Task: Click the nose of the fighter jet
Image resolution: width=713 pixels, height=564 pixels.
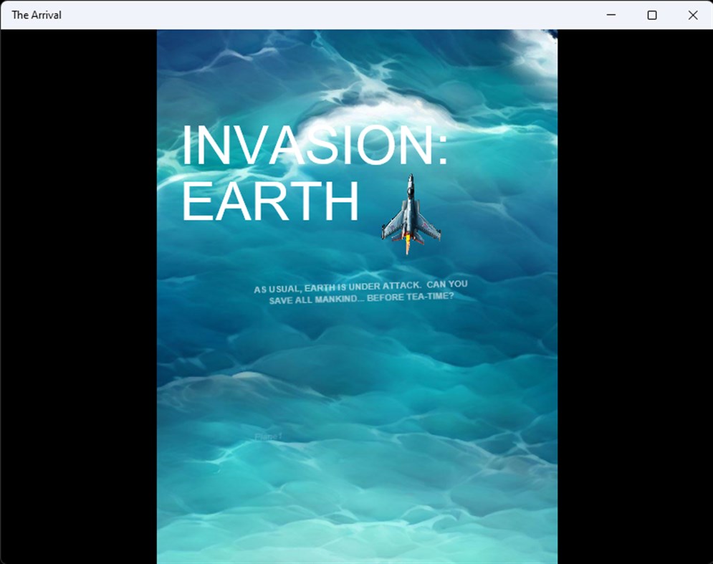Action: click(x=410, y=178)
